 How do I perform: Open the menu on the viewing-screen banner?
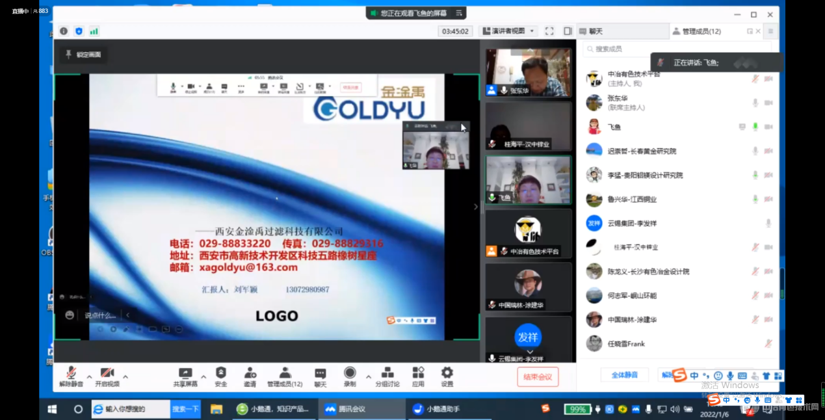click(459, 13)
